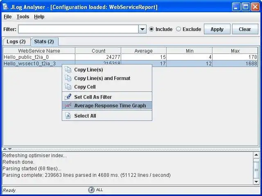Maximize the JLog Analyser window
The image size is (262, 196).
(x=246, y=7)
